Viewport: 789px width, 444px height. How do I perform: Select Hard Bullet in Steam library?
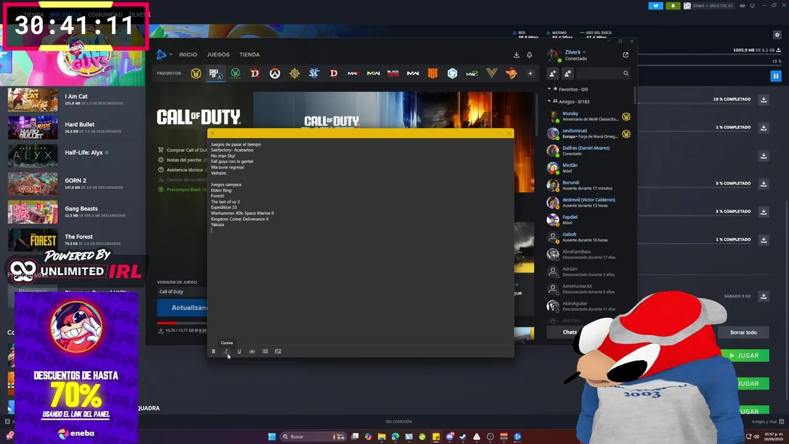[73, 128]
